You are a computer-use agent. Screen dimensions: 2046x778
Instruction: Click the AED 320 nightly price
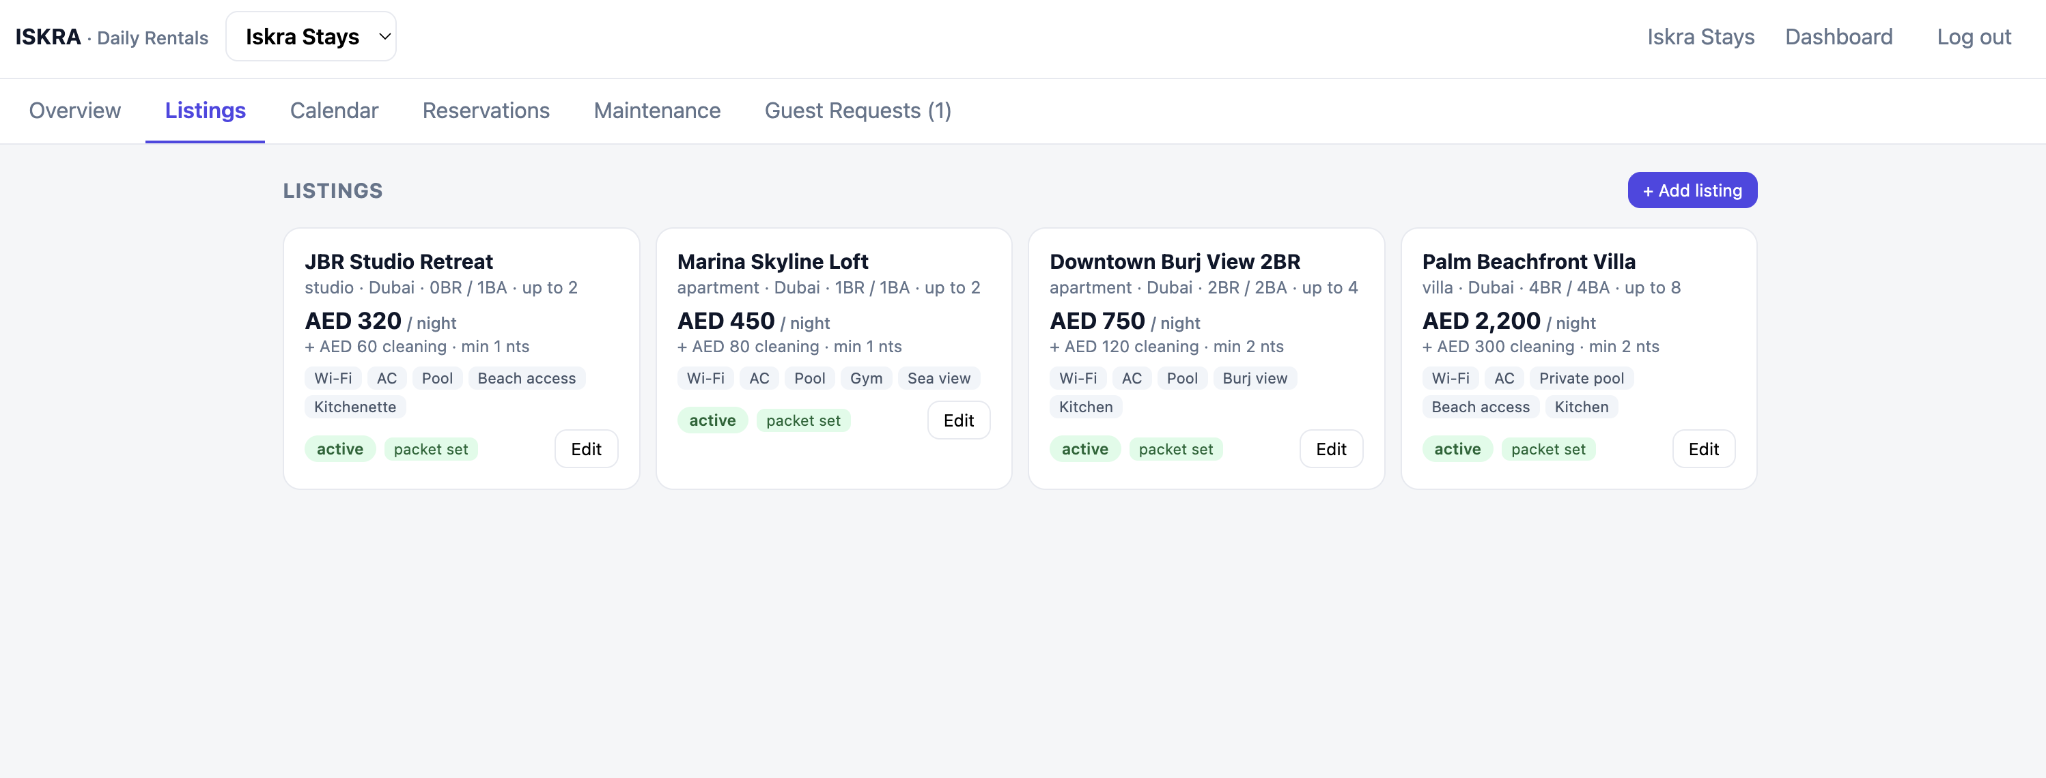(x=380, y=321)
